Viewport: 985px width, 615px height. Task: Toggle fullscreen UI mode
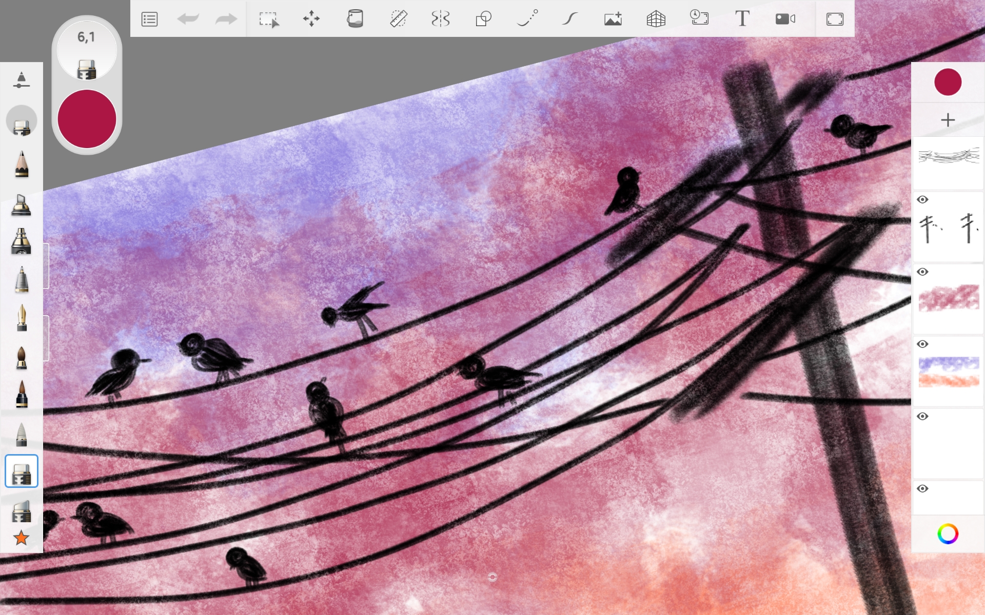[x=835, y=19]
